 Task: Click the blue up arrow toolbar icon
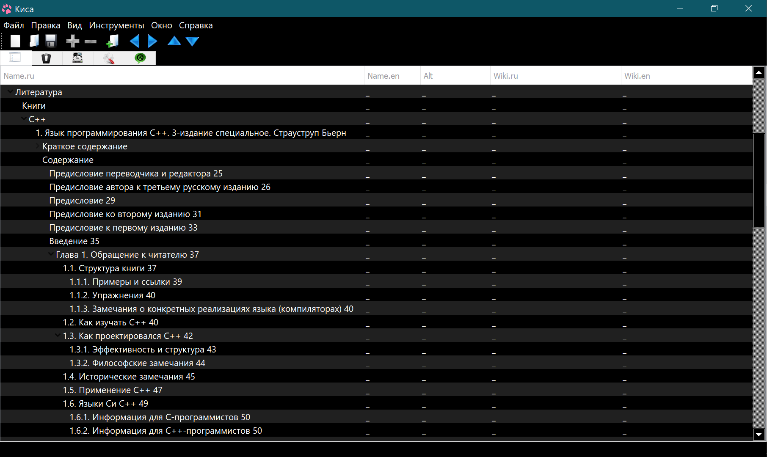coord(174,41)
